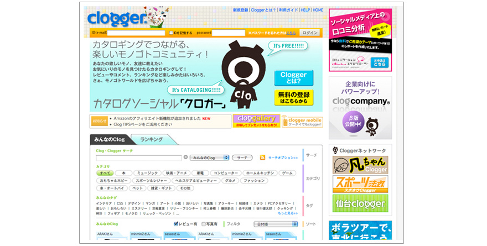Toggle the 'IDを記憶する' remember-ID checkbox
This screenshot has width=487, height=246.
172,33
